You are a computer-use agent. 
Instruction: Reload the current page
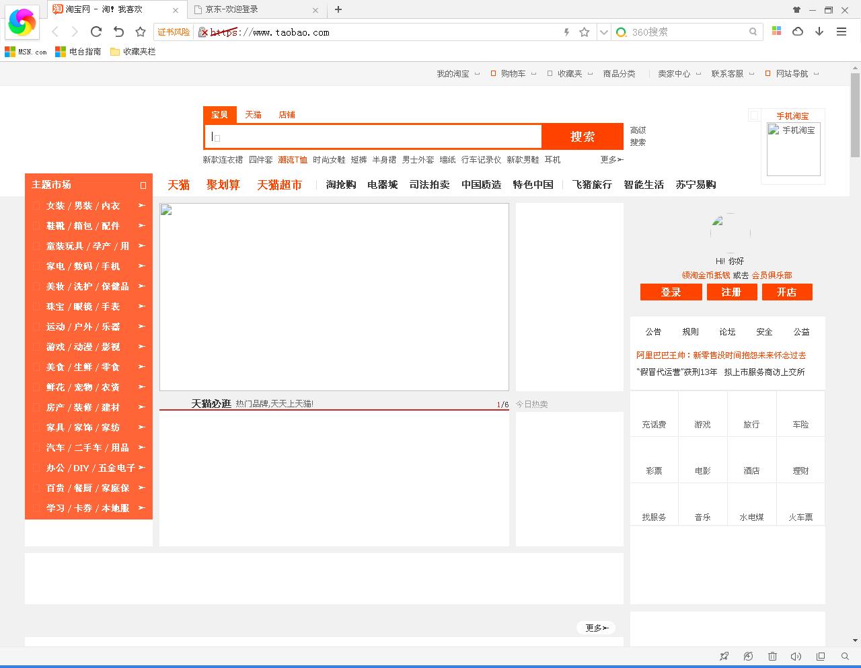(x=96, y=32)
